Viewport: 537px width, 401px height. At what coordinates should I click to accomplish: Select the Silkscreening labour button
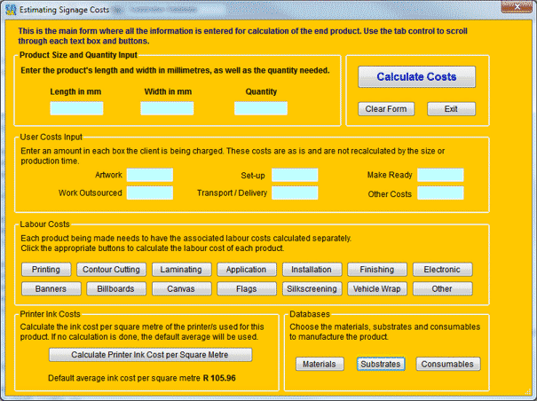(x=311, y=289)
